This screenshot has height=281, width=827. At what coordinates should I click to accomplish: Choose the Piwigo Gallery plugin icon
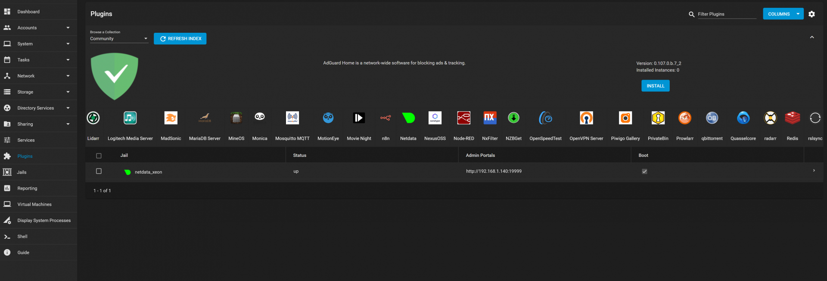(625, 118)
